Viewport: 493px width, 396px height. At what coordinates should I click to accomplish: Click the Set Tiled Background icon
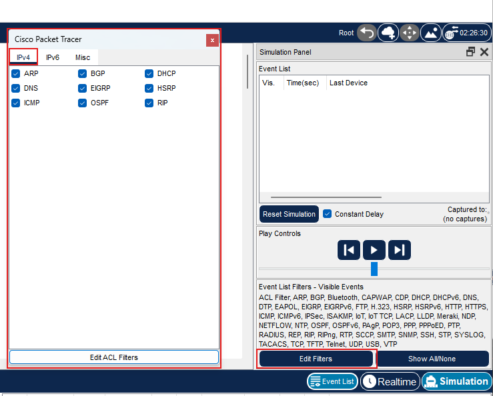[x=430, y=33]
